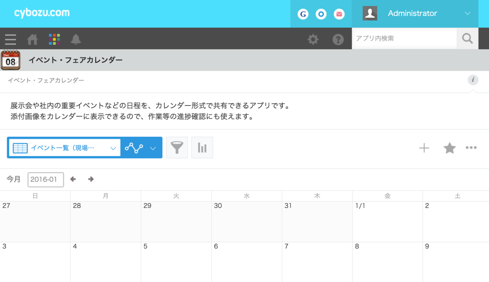Image resolution: width=489 pixels, height=282 pixels.
Task: Open the hamburger menu icon
Action: tap(11, 39)
